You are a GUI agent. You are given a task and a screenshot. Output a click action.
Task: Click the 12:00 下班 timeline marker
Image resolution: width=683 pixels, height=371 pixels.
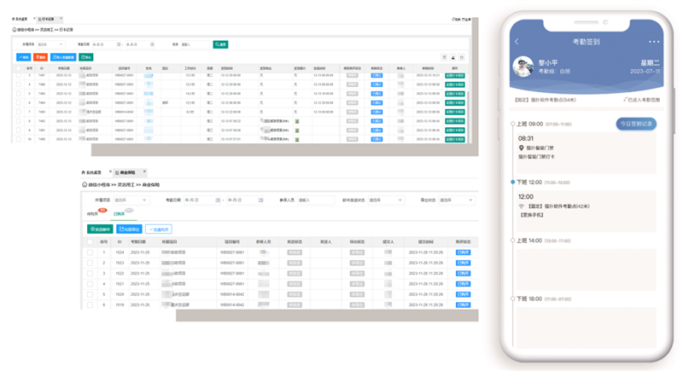tap(512, 182)
